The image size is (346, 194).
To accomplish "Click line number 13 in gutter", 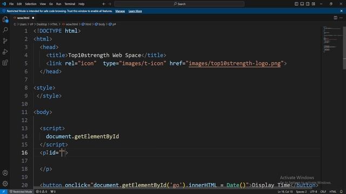I will [x=24, y=128].
